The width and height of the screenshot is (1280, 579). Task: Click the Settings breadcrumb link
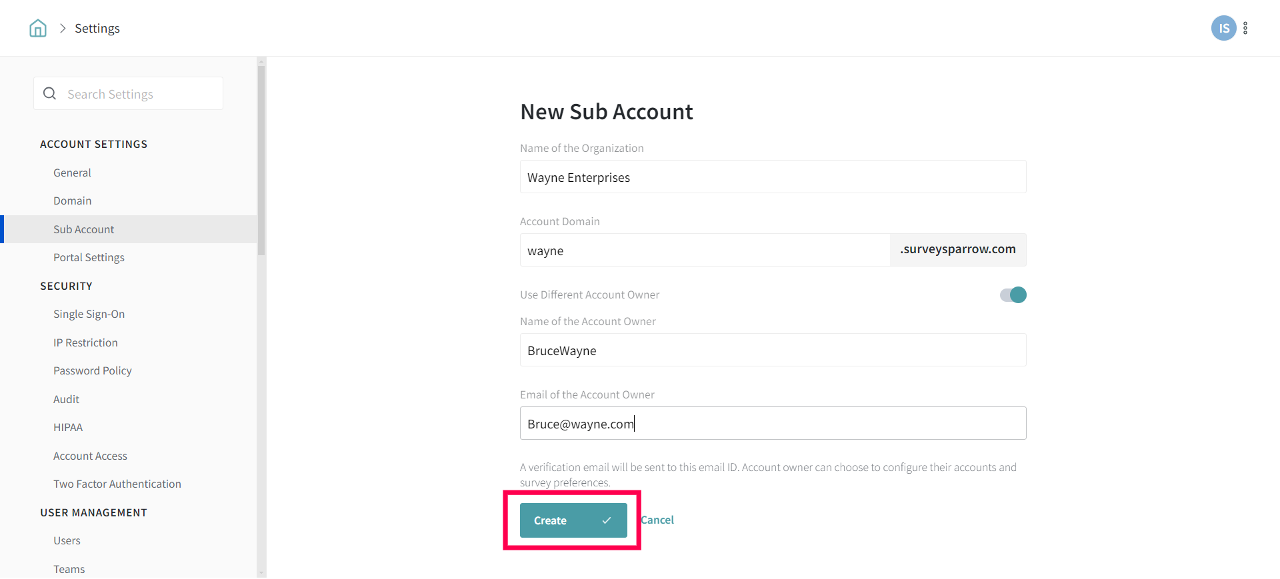pyautogui.click(x=97, y=28)
